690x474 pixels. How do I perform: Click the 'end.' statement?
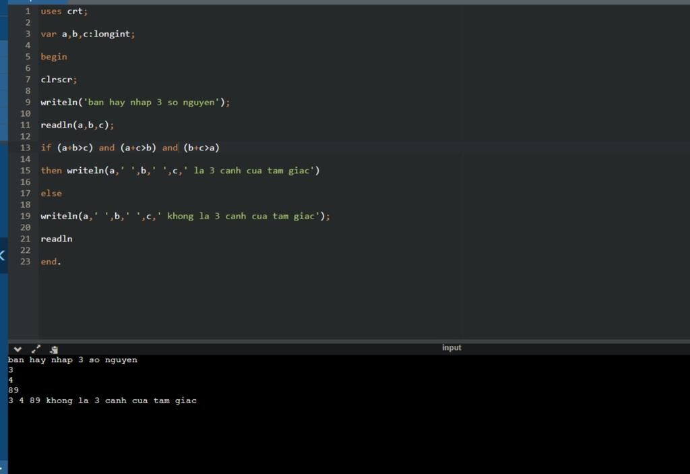coord(51,262)
